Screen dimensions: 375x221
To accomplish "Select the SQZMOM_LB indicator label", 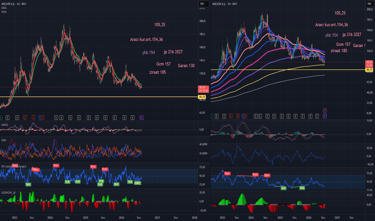I will [x=8, y=192].
